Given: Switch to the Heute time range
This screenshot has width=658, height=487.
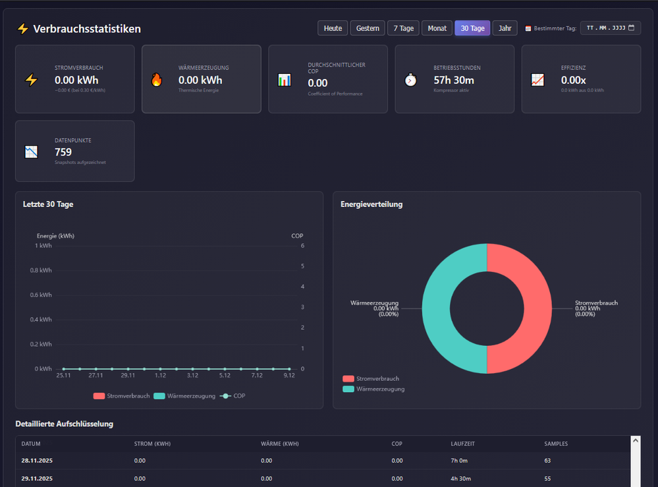Looking at the screenshot, I should (333, 28).
